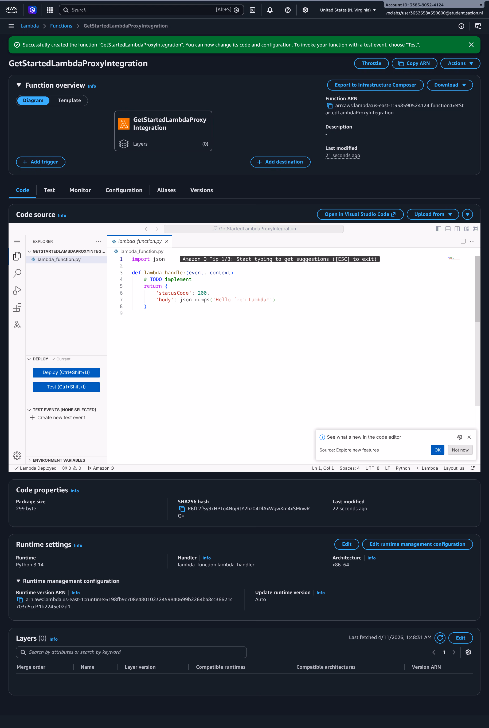Toggle the side navigation hamburger menu
This screenshot has width=489, height=728.
tap(11, 26)
